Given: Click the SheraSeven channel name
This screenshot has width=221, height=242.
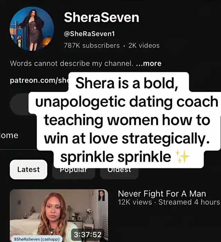Looking at the screenshot, I should click(102, 17).
